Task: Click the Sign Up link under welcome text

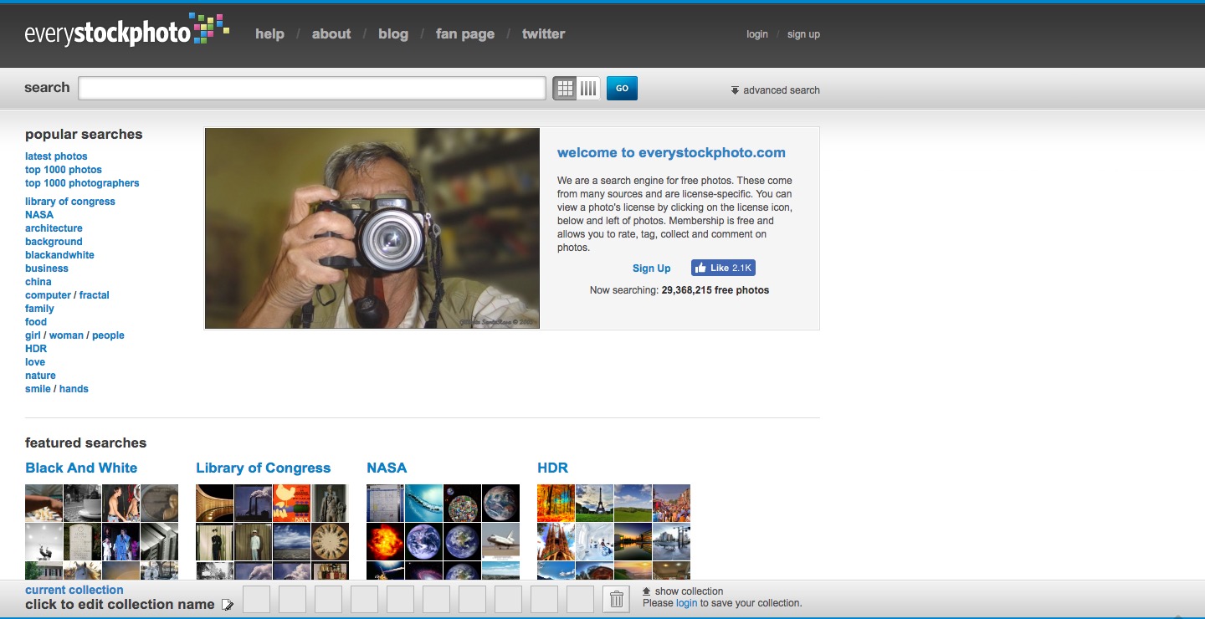Action: (x=651, y=269)
